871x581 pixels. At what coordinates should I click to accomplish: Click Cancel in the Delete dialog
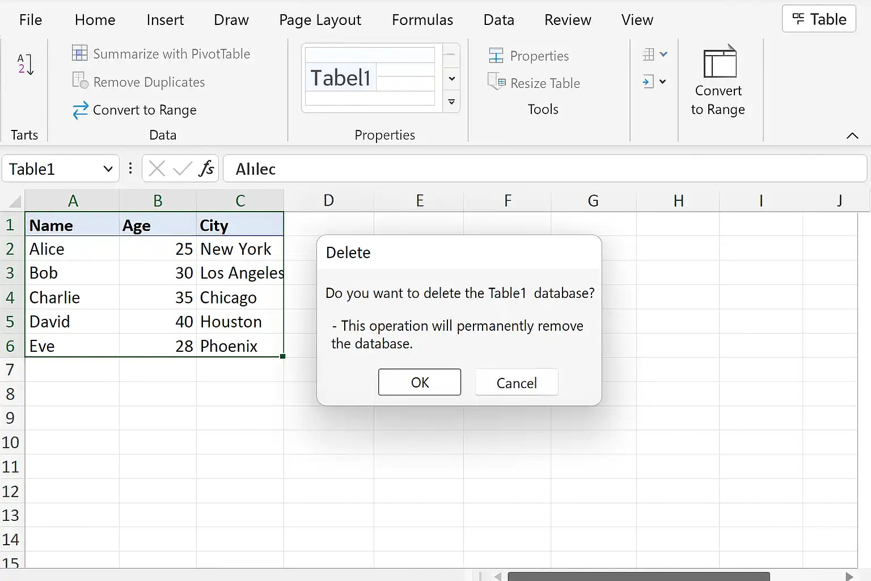point(517,382)
